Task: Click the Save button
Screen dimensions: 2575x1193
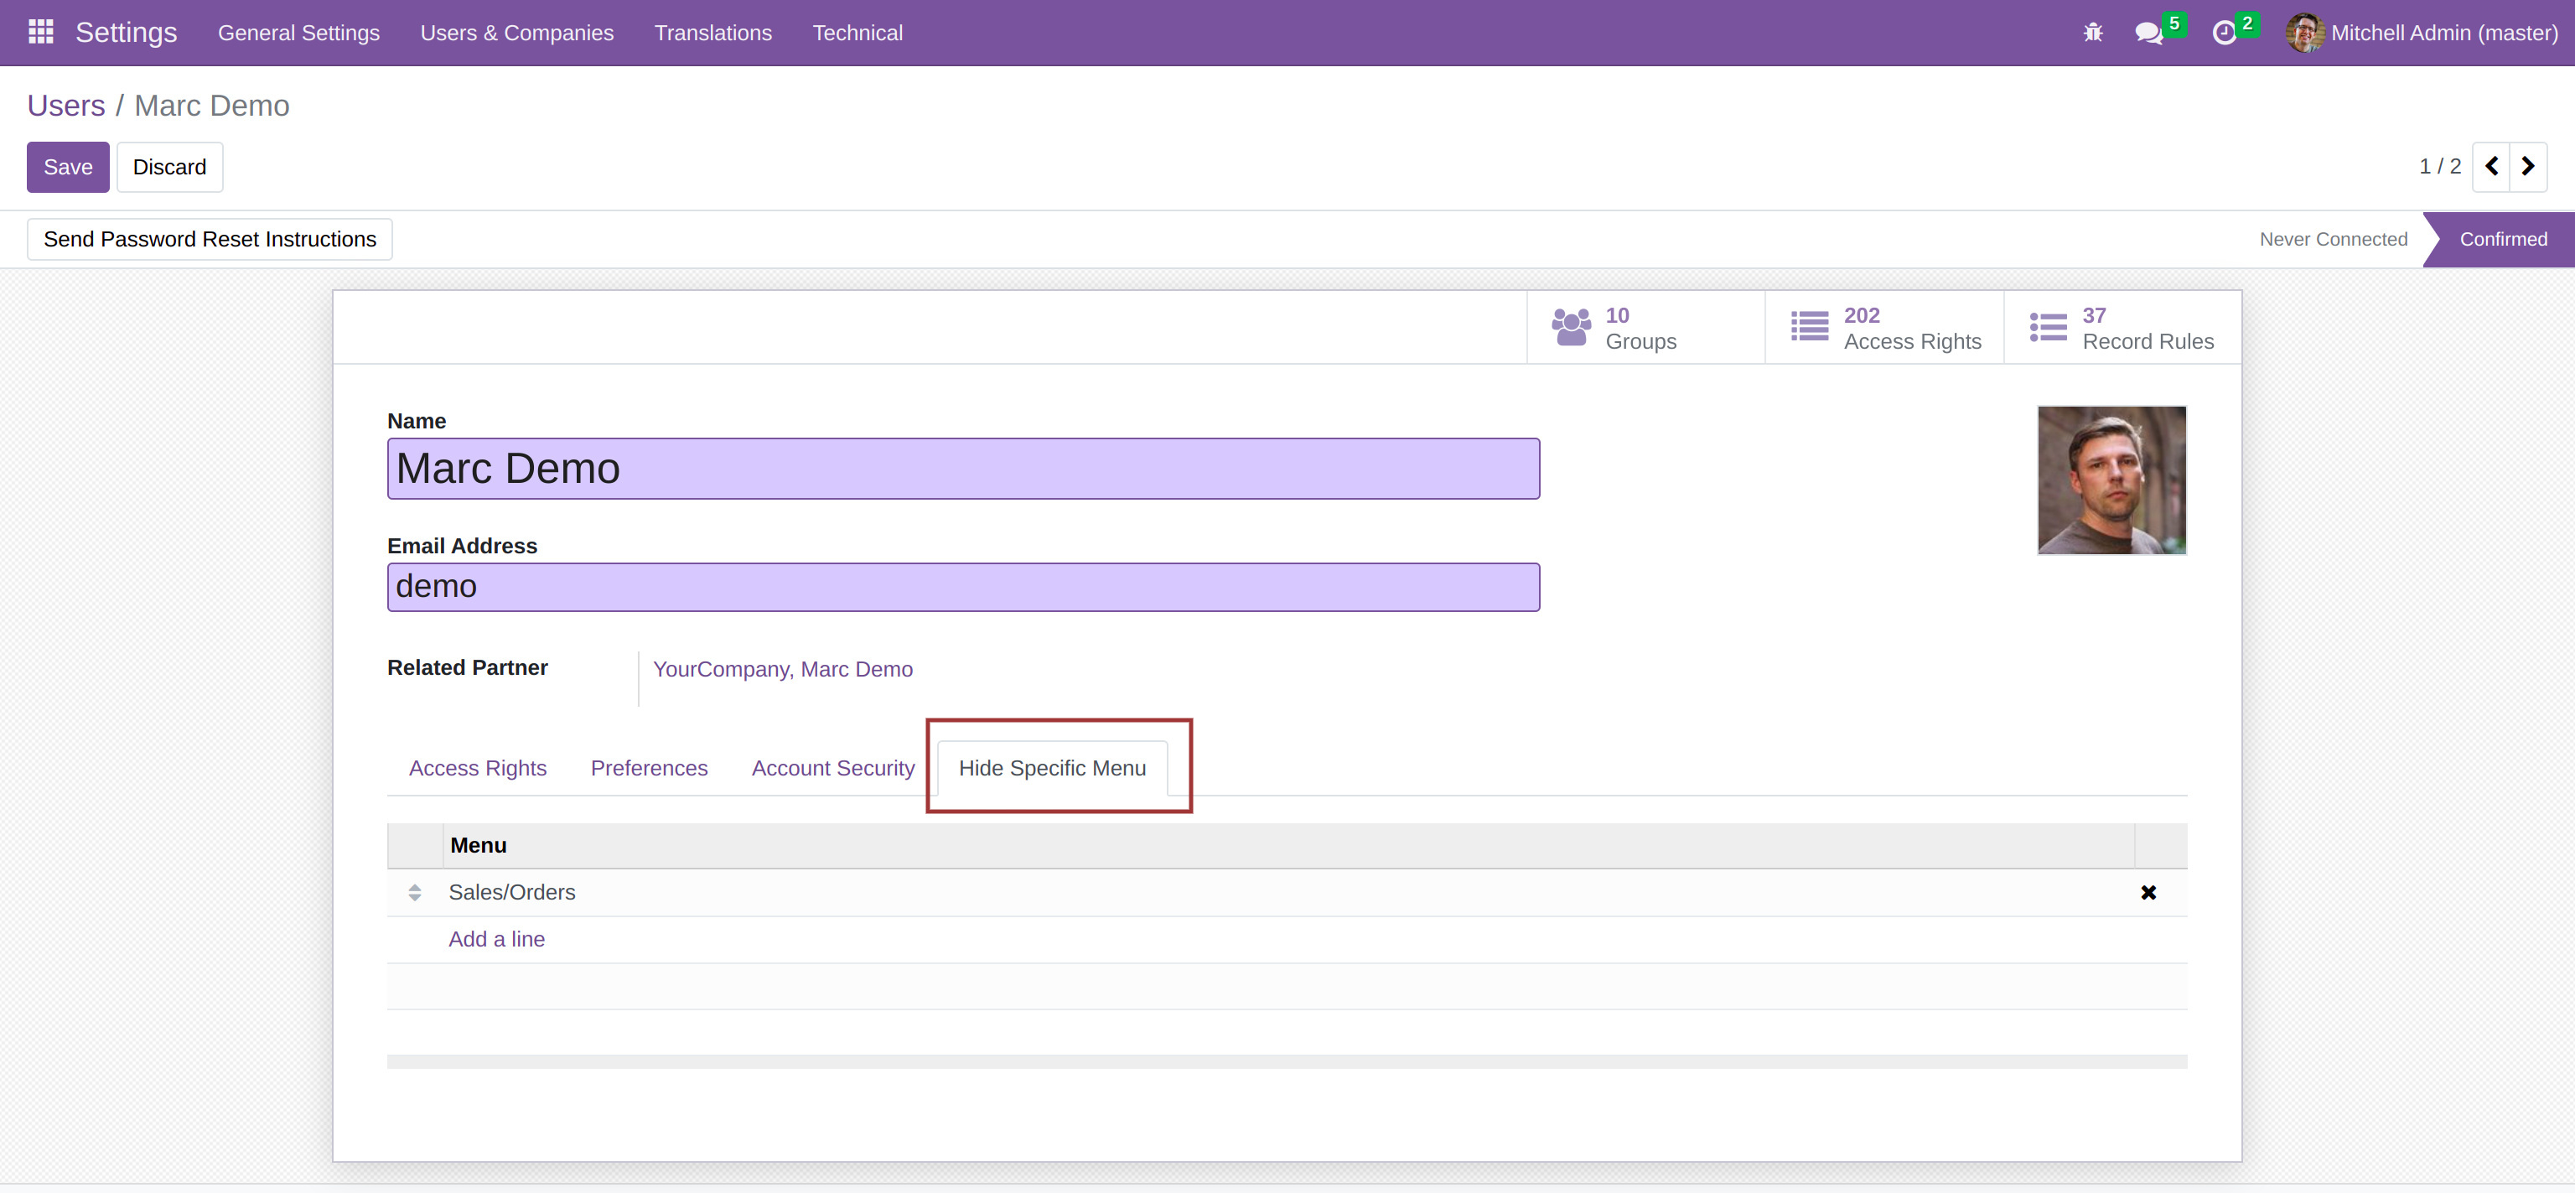Action: click(x=68, y=167)
